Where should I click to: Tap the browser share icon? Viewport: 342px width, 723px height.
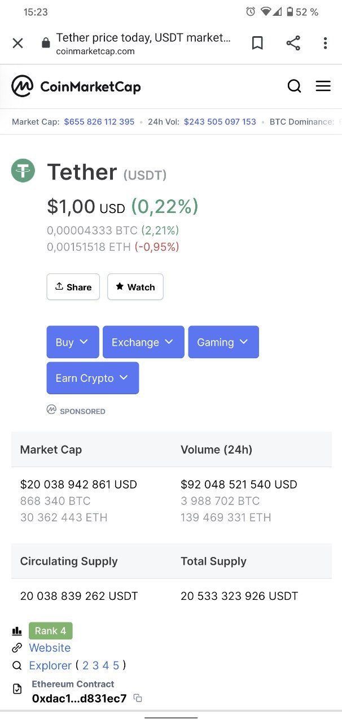coord(293,43)
